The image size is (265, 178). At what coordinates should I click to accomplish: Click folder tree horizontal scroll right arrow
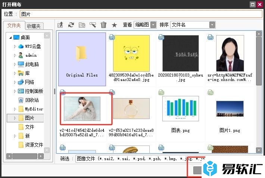[x=41, y=156]
